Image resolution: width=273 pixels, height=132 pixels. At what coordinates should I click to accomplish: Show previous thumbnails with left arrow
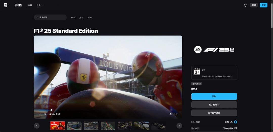pyautogui.click(x=37, y=126)
